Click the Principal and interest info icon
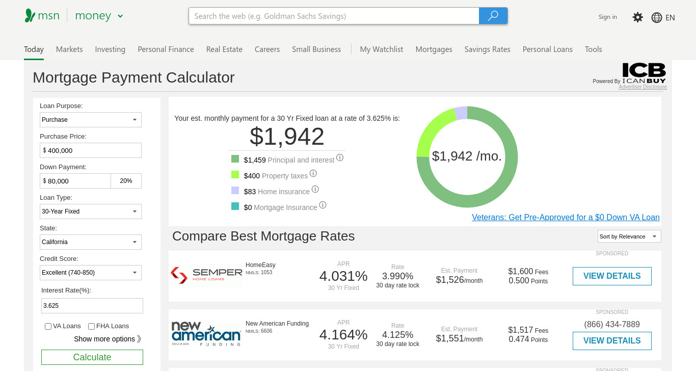The height and width of the screenshot is (371, 696). coord(340,158)
